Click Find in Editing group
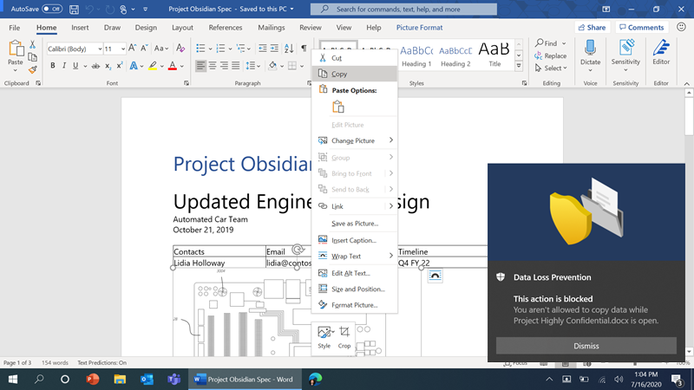 coord(546,43)
